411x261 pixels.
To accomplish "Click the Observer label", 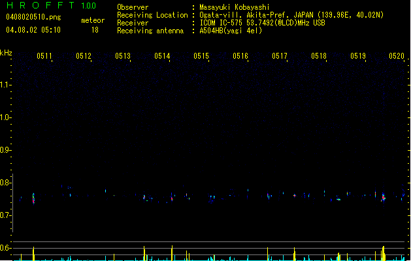I will (x=133, y=7).
